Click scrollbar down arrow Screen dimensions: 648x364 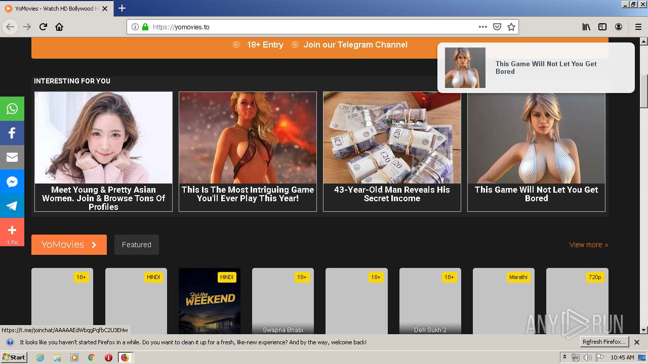point(644,330)
